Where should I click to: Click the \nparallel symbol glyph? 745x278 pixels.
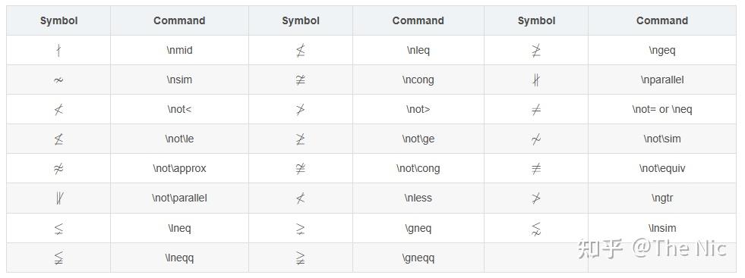point(536,80)
